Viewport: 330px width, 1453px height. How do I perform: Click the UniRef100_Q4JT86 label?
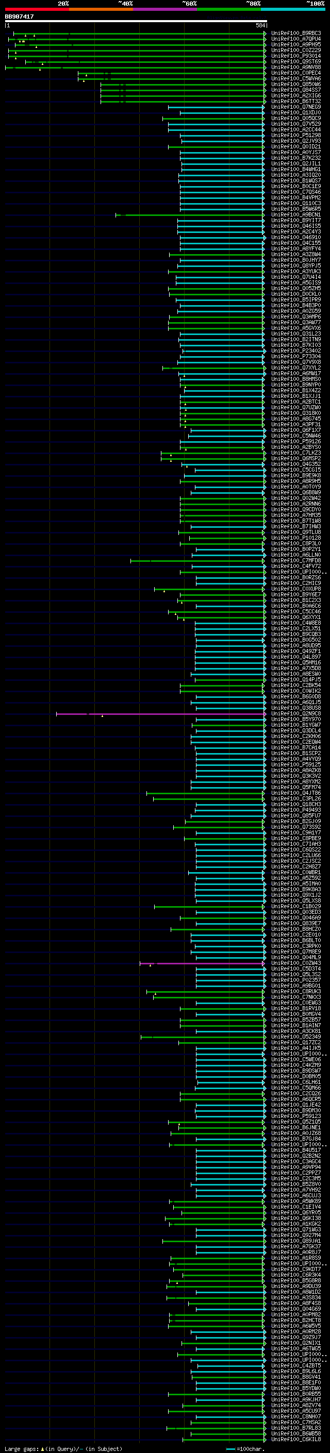click(296, 793)
